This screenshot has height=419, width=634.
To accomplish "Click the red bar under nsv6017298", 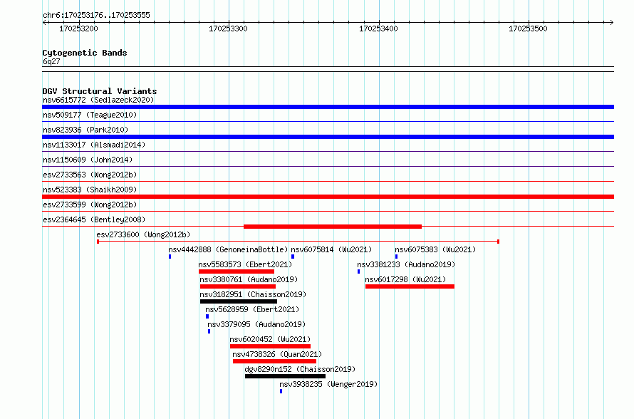I will [410, 286].
